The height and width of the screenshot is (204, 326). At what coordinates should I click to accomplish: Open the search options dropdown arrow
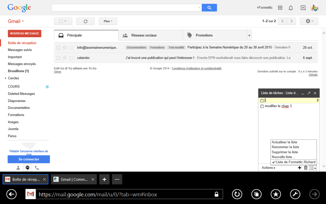click(199, 8)
